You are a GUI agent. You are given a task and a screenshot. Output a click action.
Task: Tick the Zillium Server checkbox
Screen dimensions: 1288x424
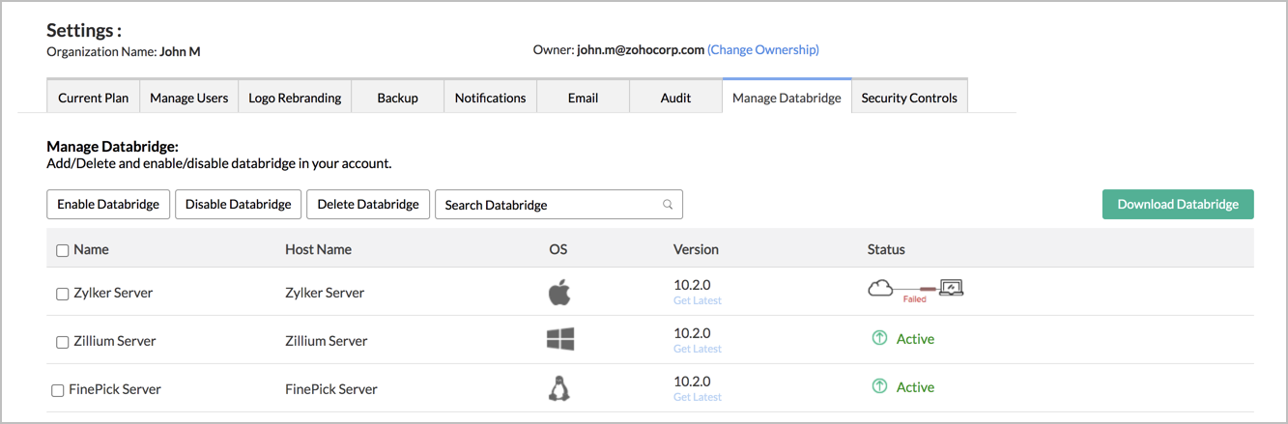[62, 342]
